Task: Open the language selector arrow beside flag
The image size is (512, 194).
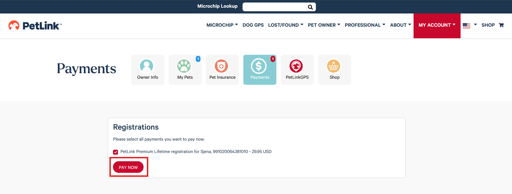Action: coord(475,25)
